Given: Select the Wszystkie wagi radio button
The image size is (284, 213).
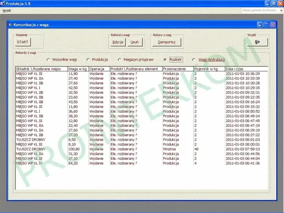Looking at the screenshot, I should coord(48,60).
